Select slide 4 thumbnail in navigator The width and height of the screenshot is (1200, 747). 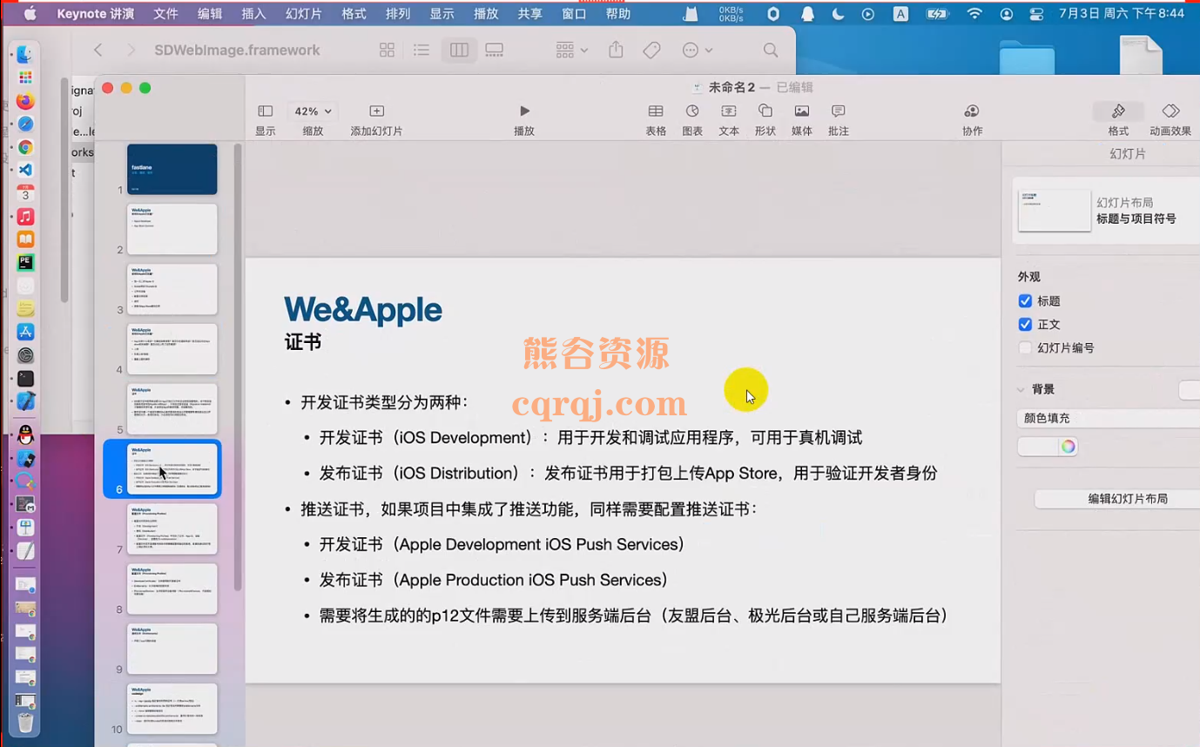[x=172, y=349]
